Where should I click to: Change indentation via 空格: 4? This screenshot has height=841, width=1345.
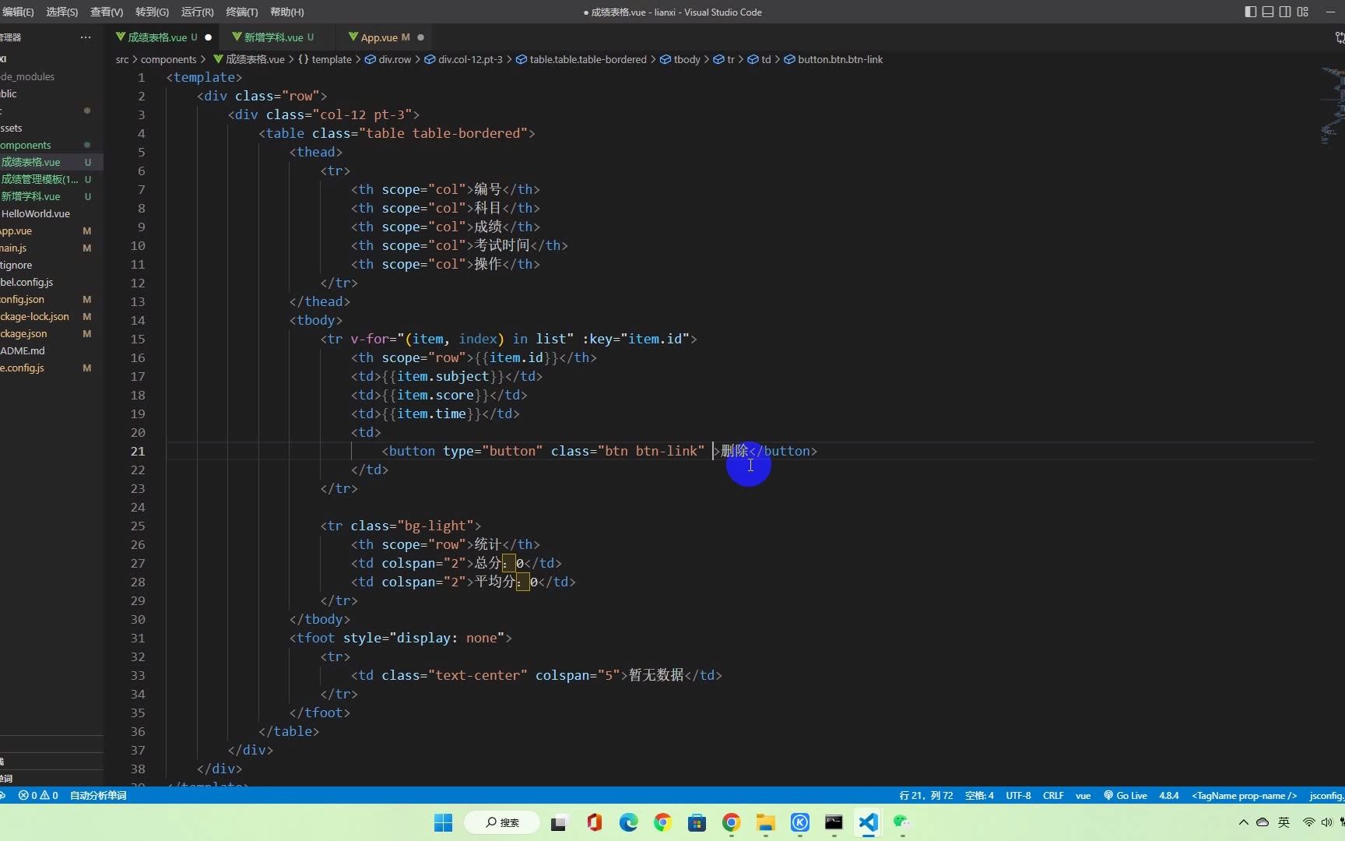point(979,795)
